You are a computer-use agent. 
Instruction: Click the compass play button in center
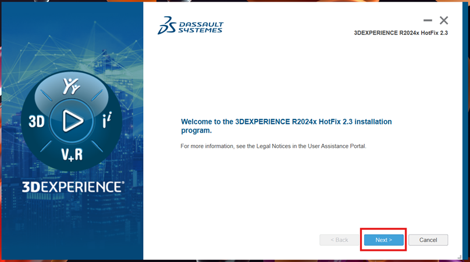click(x=72, y=121)
